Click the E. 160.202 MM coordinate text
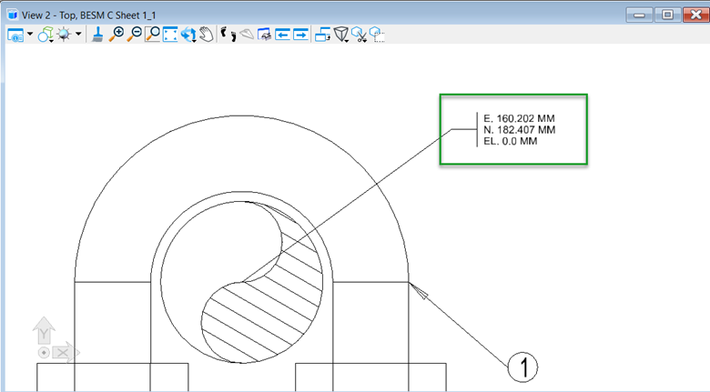 [x=519, y=118]
